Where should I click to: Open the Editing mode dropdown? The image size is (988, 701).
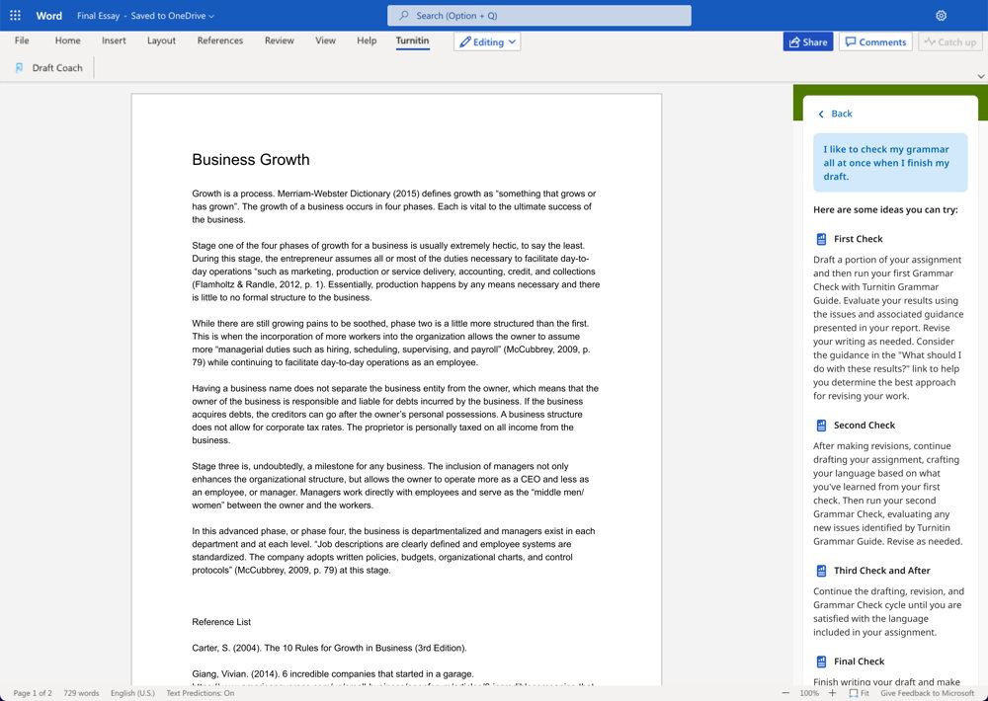(487, 41)
